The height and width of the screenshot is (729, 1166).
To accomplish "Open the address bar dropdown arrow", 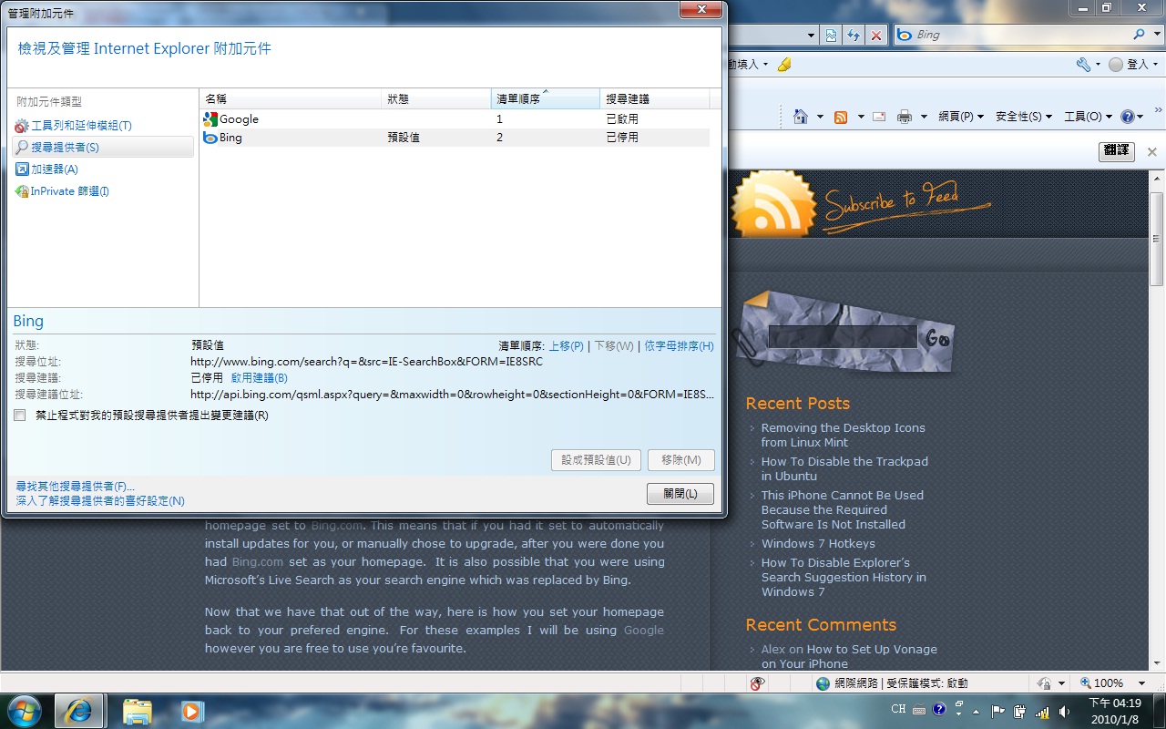I will coord(812,35).
